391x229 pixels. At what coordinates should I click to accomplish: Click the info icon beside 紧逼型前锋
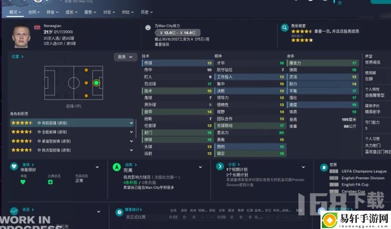tap(39, 141)
